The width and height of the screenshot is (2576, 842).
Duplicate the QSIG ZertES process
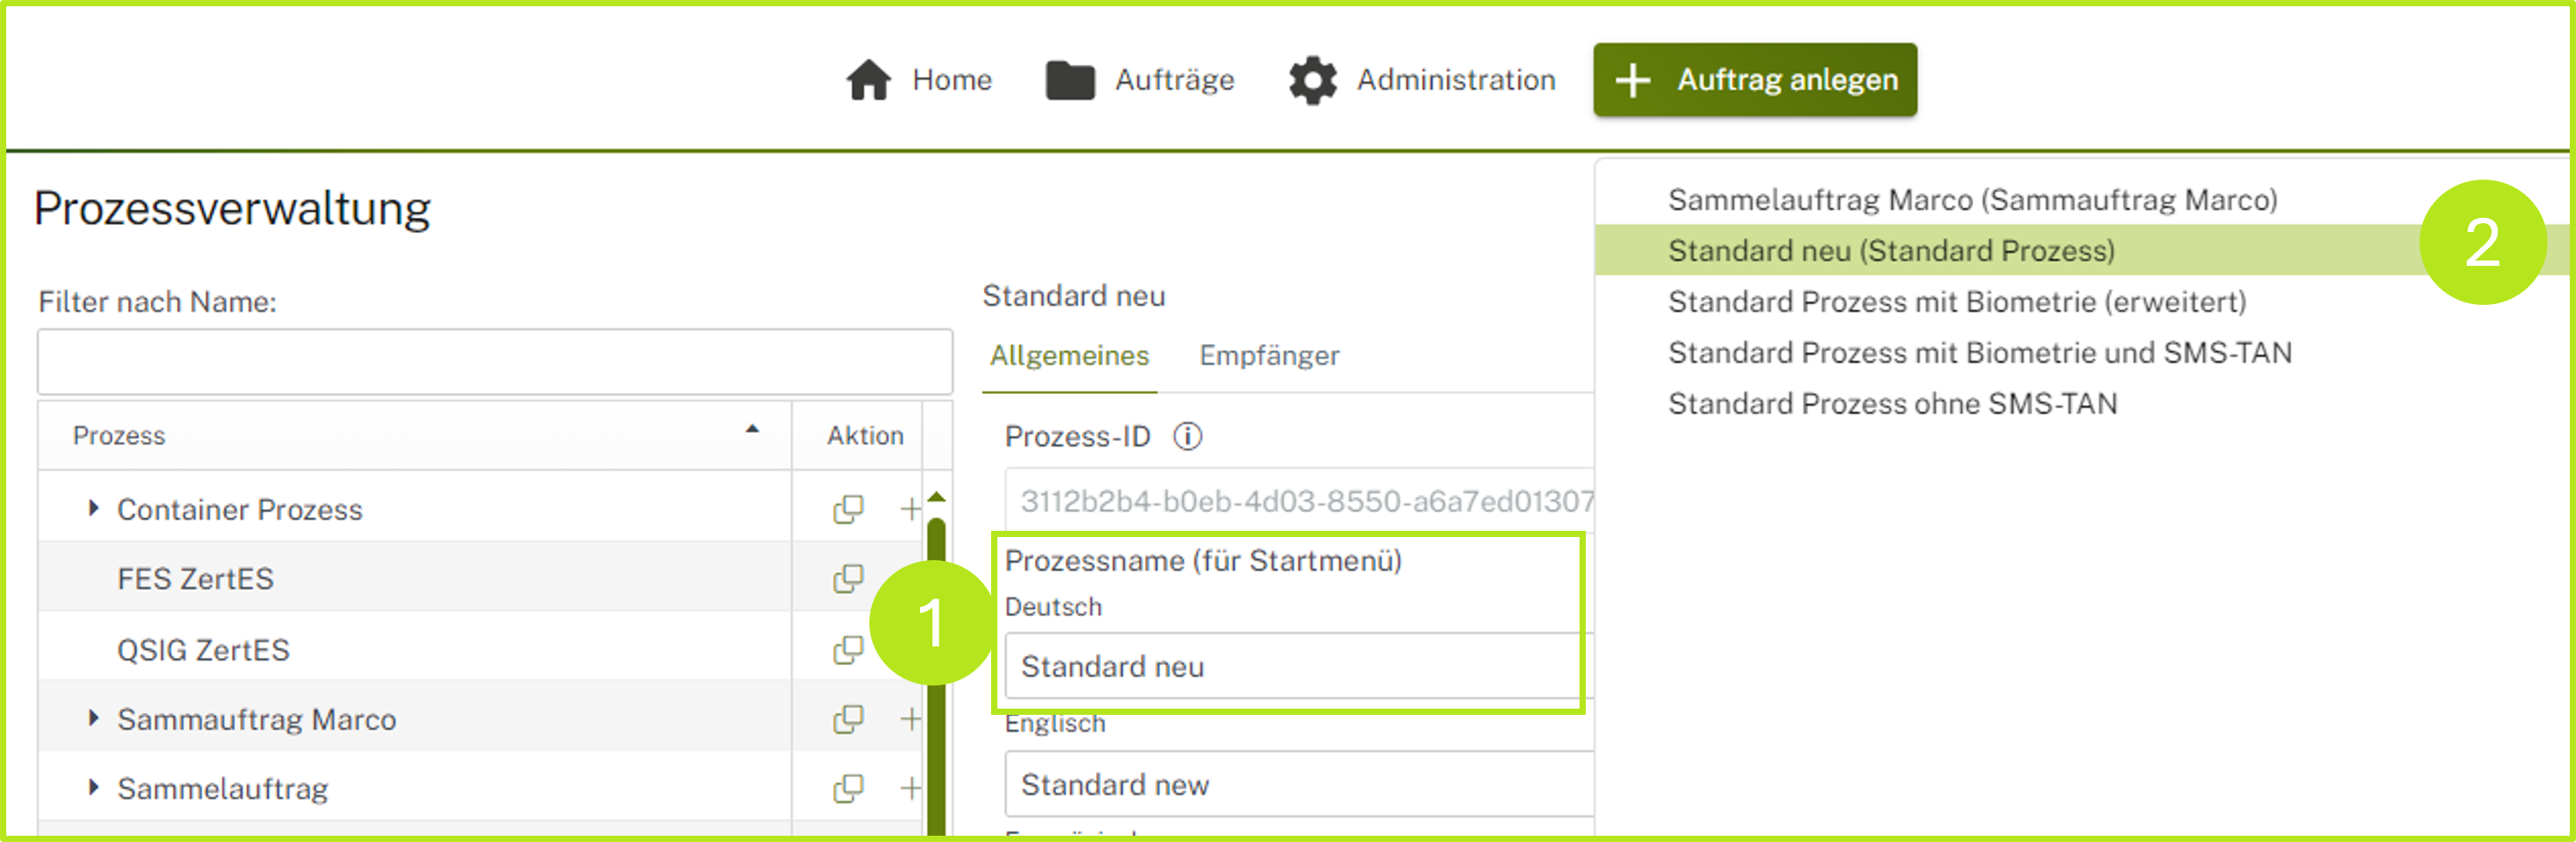(x=848, y=650)
